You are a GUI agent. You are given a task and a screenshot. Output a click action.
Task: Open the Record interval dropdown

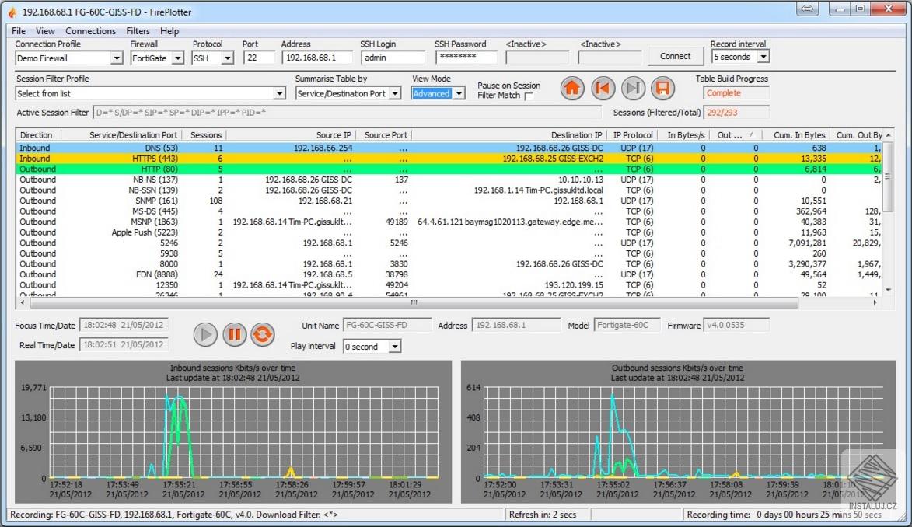[x=763, y=57]
